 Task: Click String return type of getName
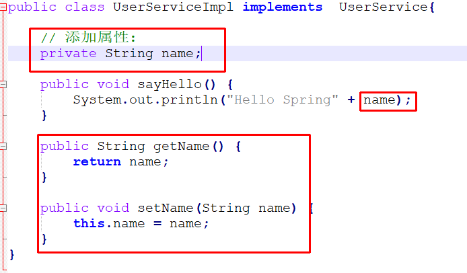121,147
